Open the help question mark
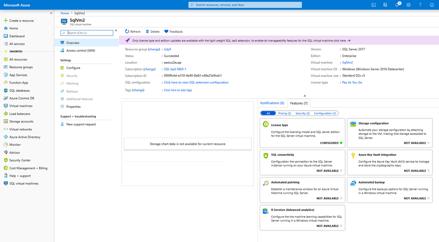Image resolution: width=439 pixels, height=242 pixels. (420, 5)
